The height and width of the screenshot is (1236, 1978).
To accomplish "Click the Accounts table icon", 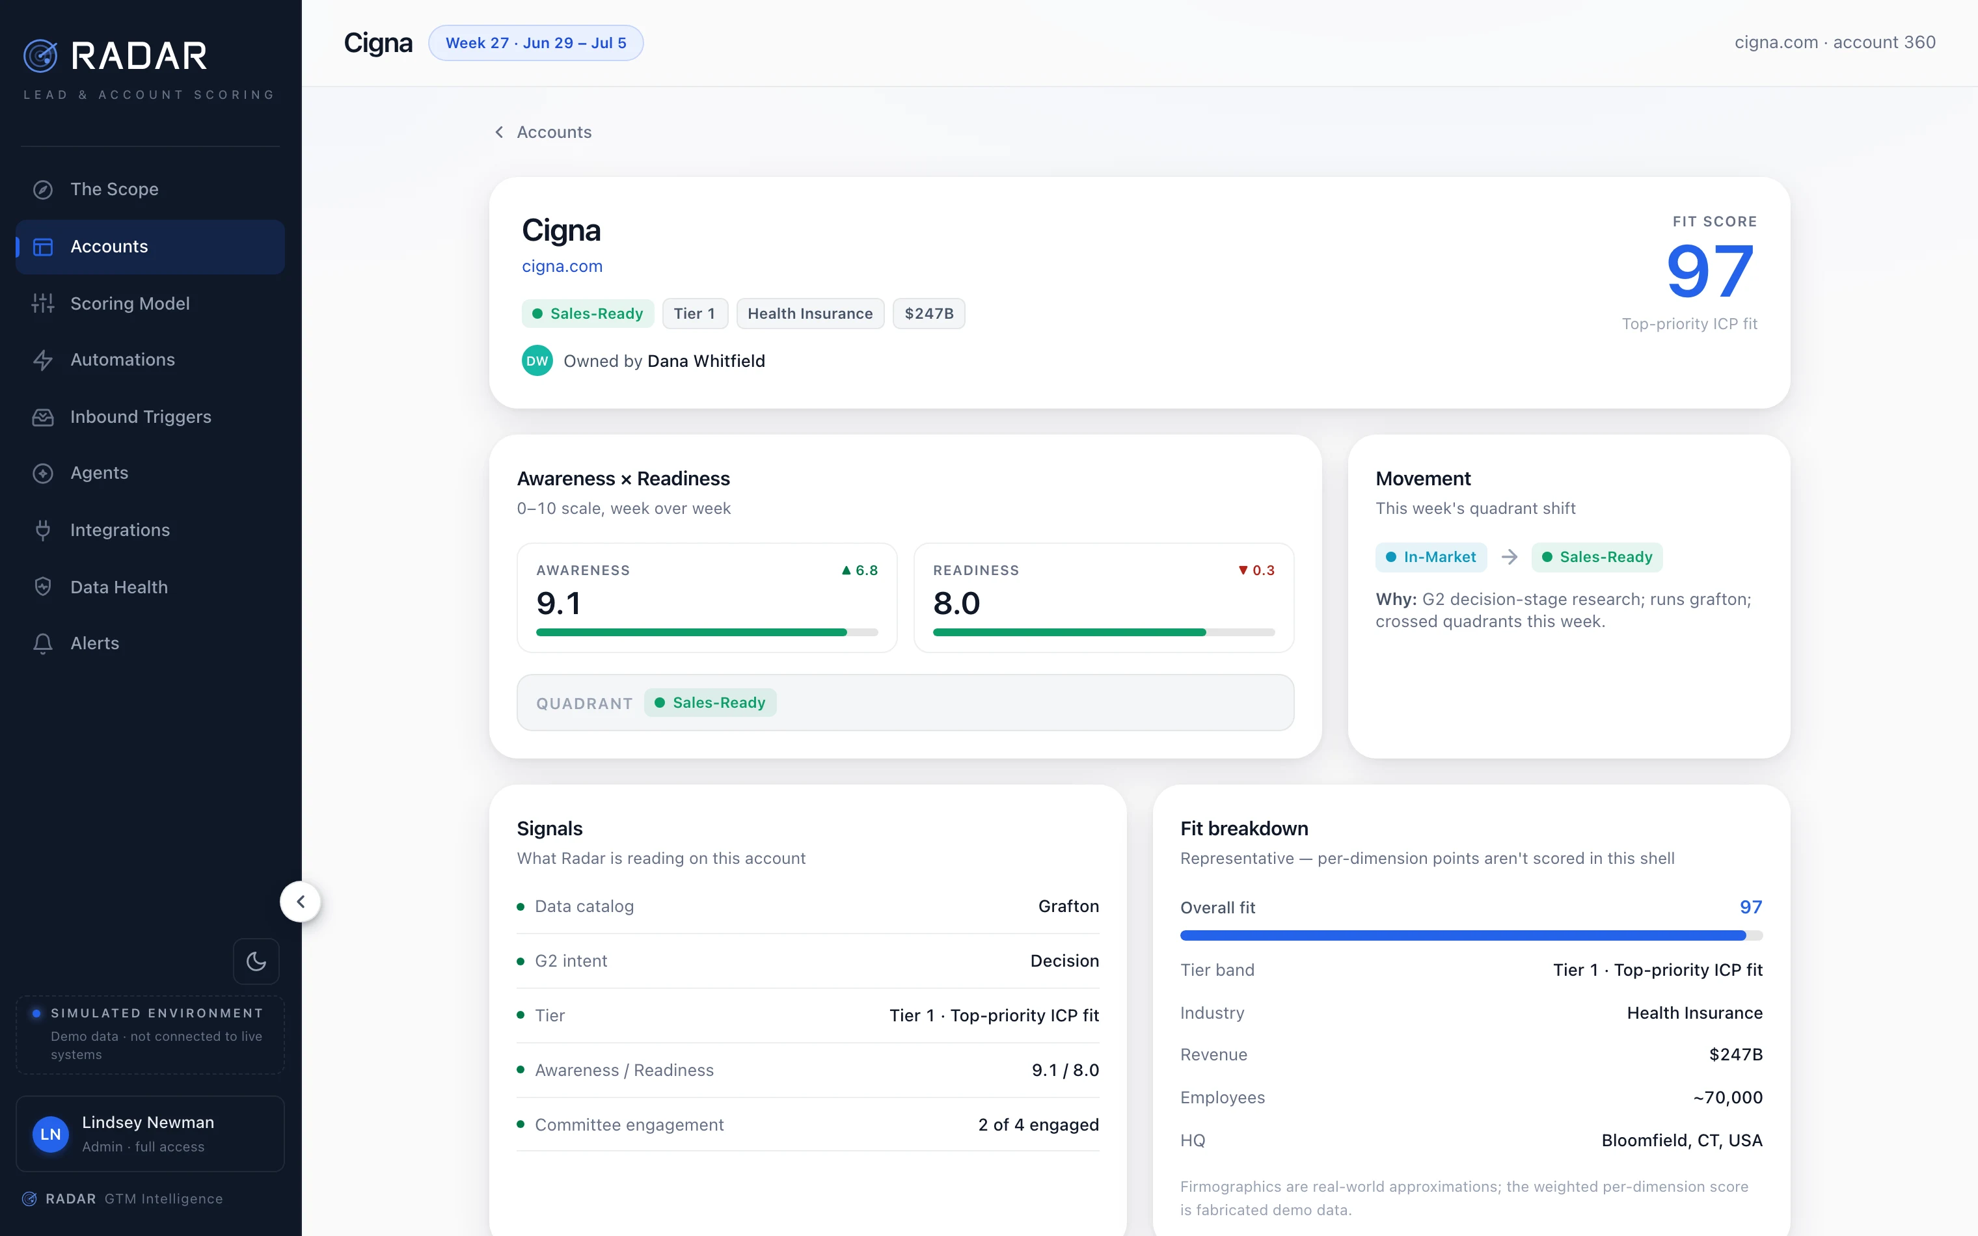I will click(x=42, y=247).
